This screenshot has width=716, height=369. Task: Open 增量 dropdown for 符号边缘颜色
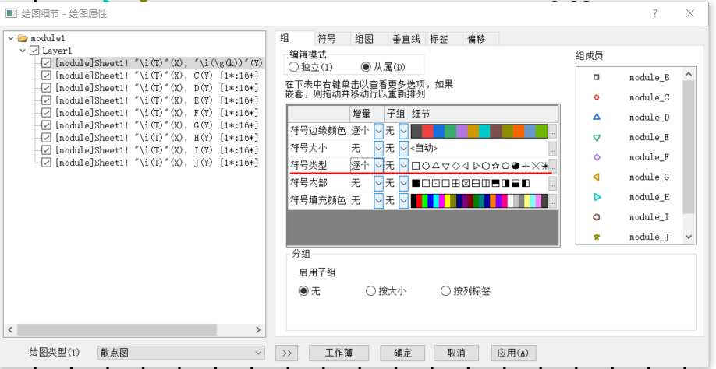click(x=378, y=132)
